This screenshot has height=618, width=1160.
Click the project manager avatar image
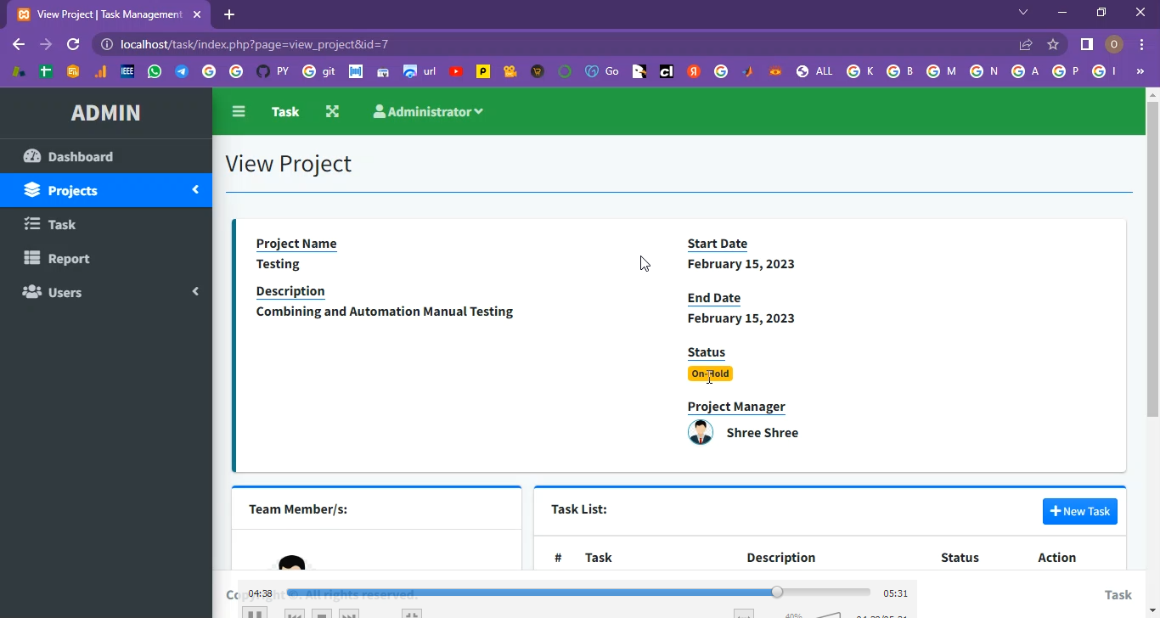[701, 432]
